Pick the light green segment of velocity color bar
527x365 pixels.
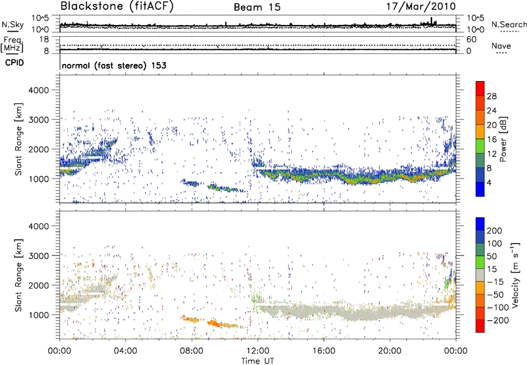click(480, 262)
